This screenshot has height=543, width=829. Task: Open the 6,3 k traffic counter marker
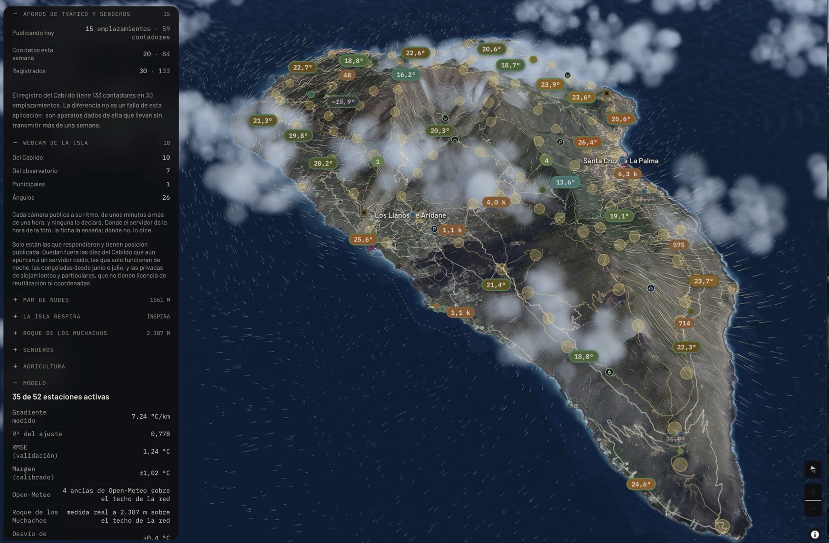(627, 174)
